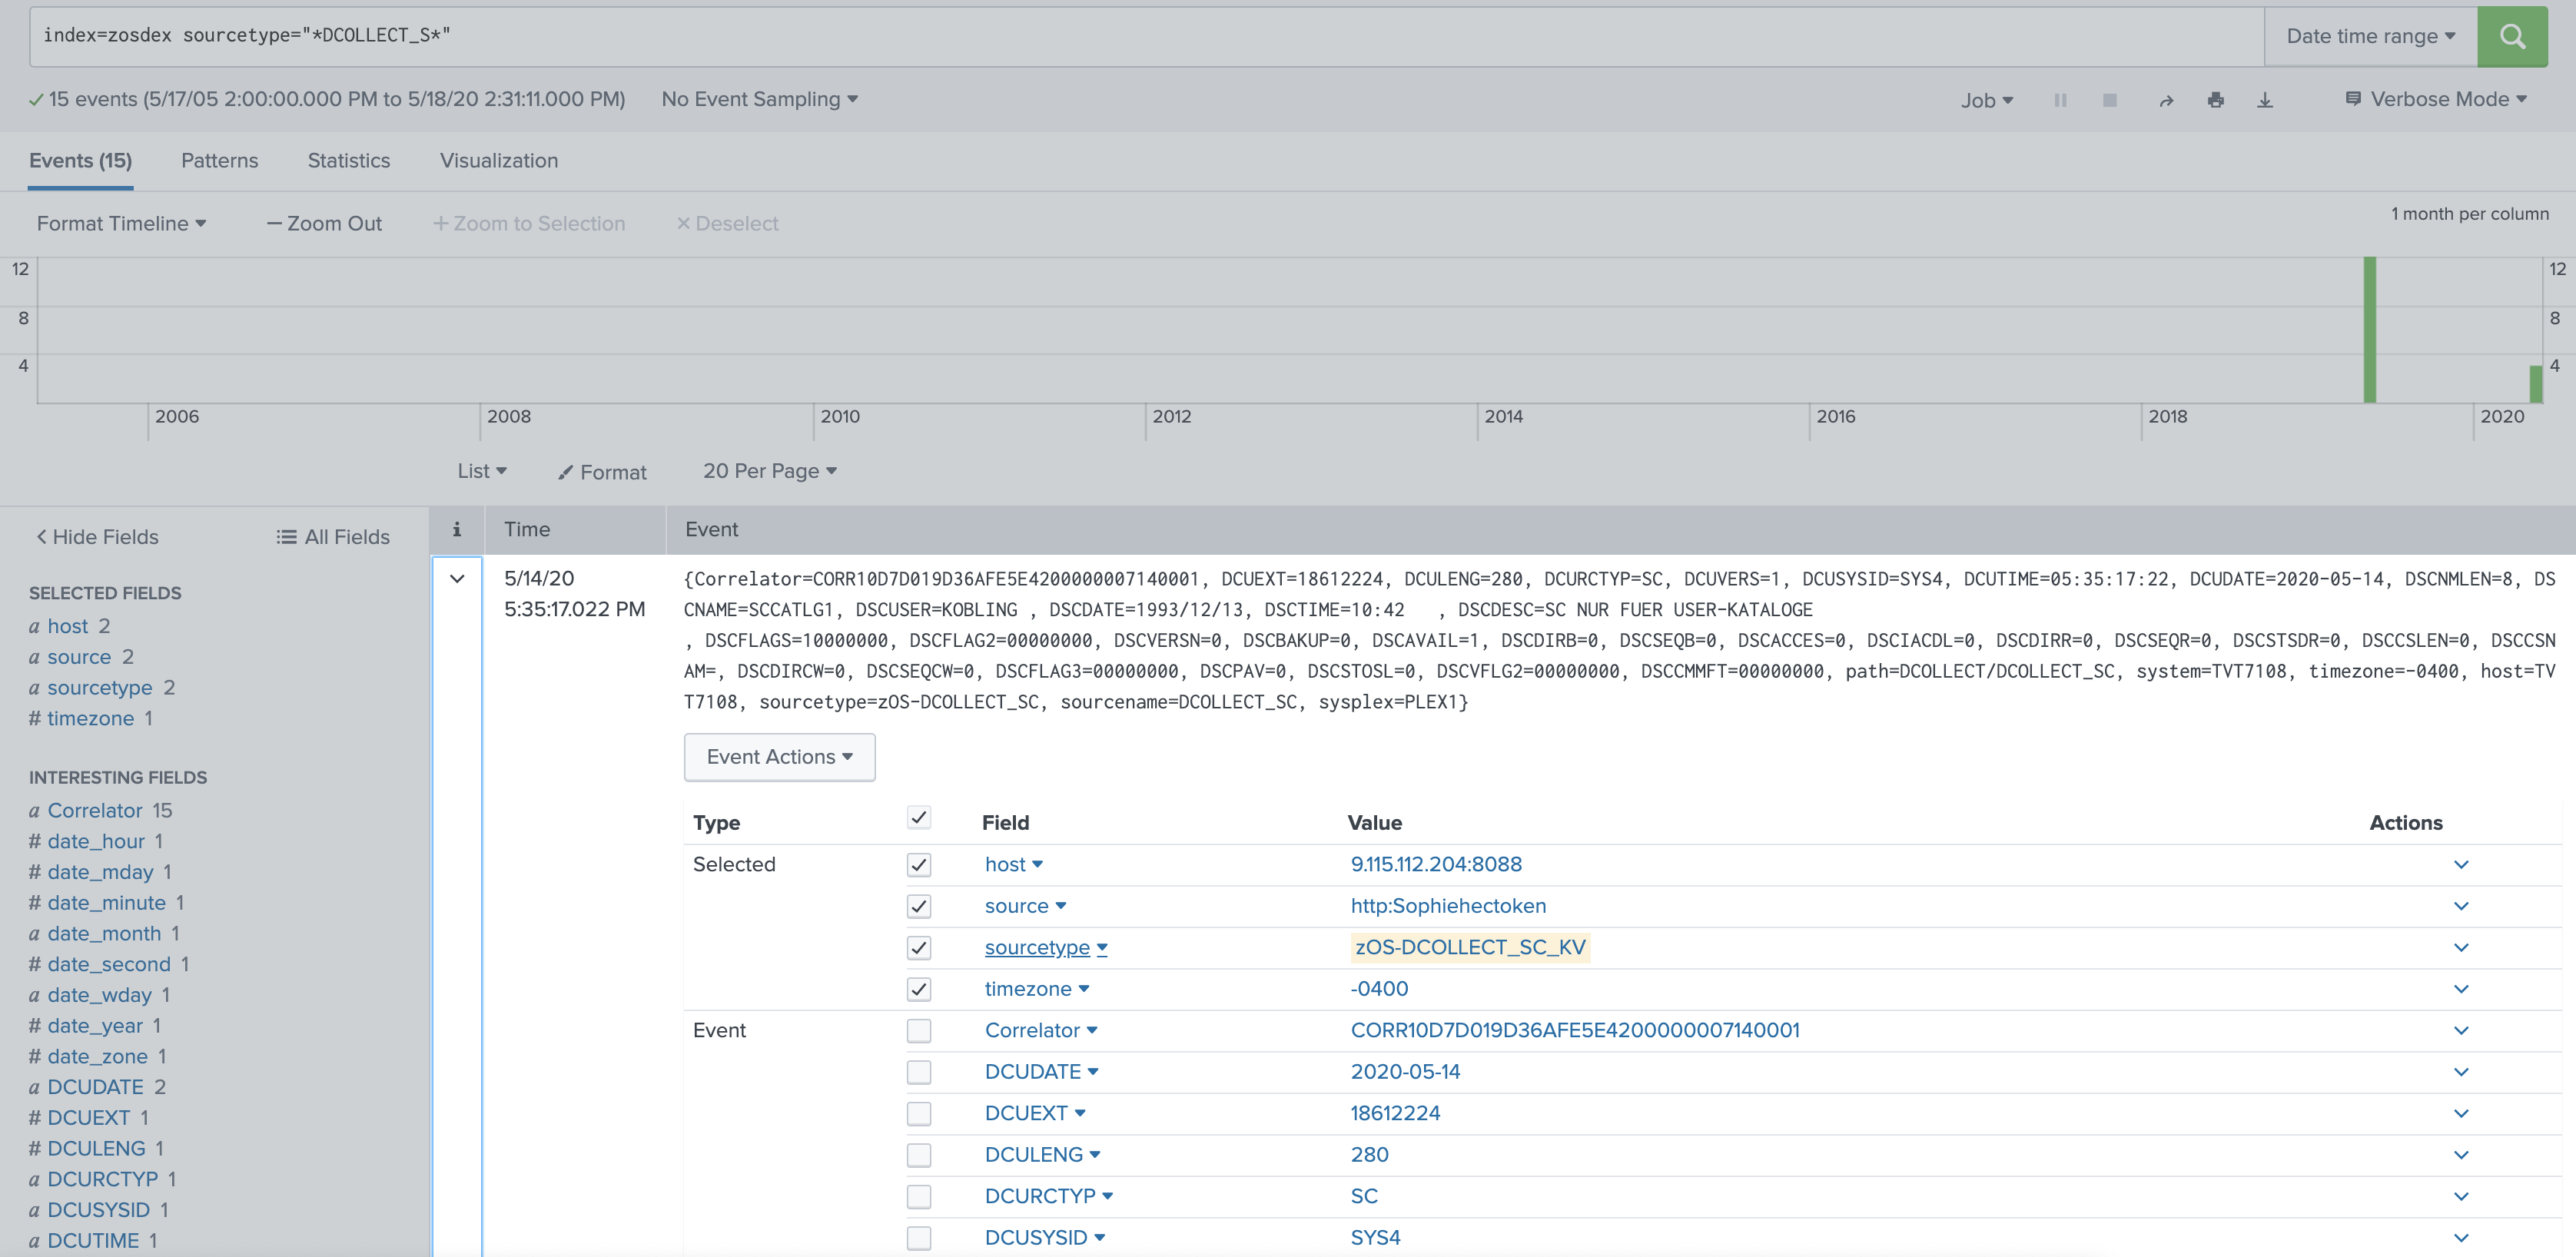Switch to the Visualization tab
This screenshot has height=1257, width=2576.
click(x=498, y=160)
